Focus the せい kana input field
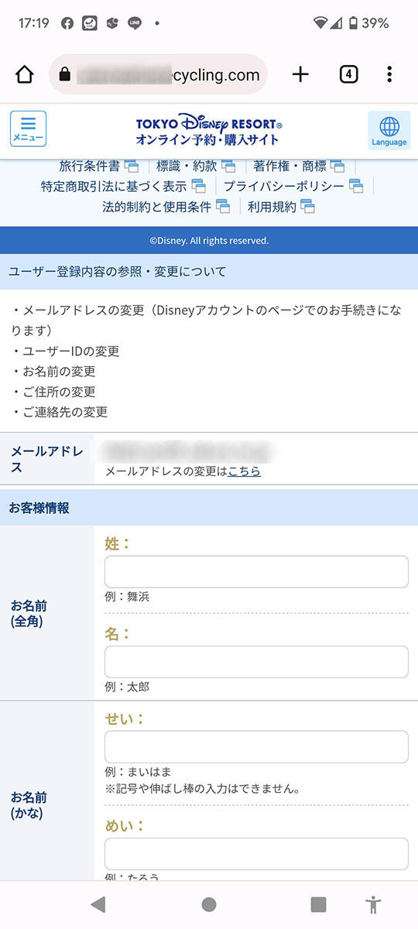The width and height of the screenshot is (418, 929). [x=256, y=747]
